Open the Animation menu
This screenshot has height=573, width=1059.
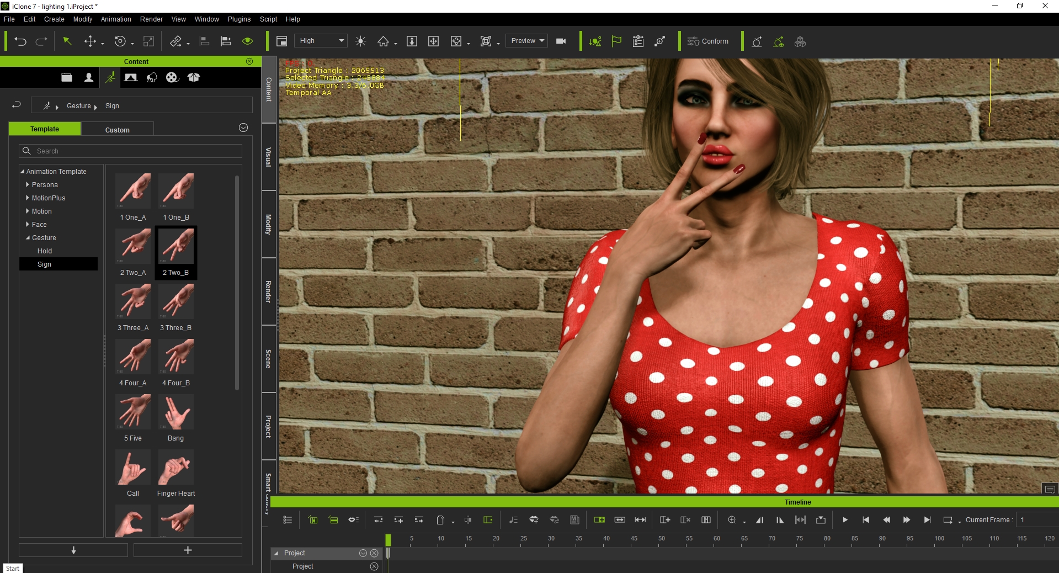pyautogui.click(x=116, y=19)
